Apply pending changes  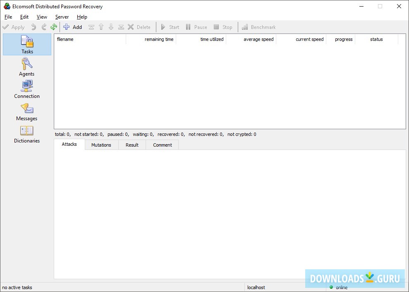[x=14, y=27]
